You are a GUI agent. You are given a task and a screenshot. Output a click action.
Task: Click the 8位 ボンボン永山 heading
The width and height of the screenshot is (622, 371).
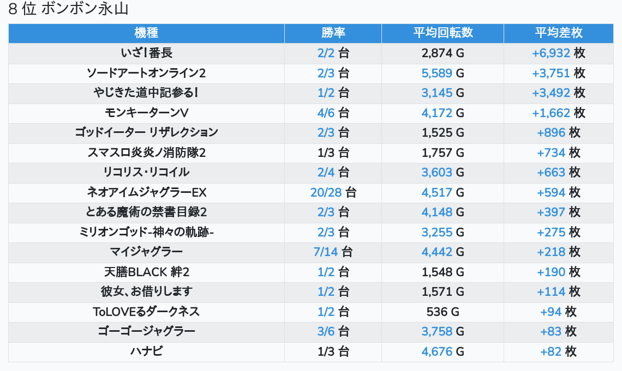(68, 9)
